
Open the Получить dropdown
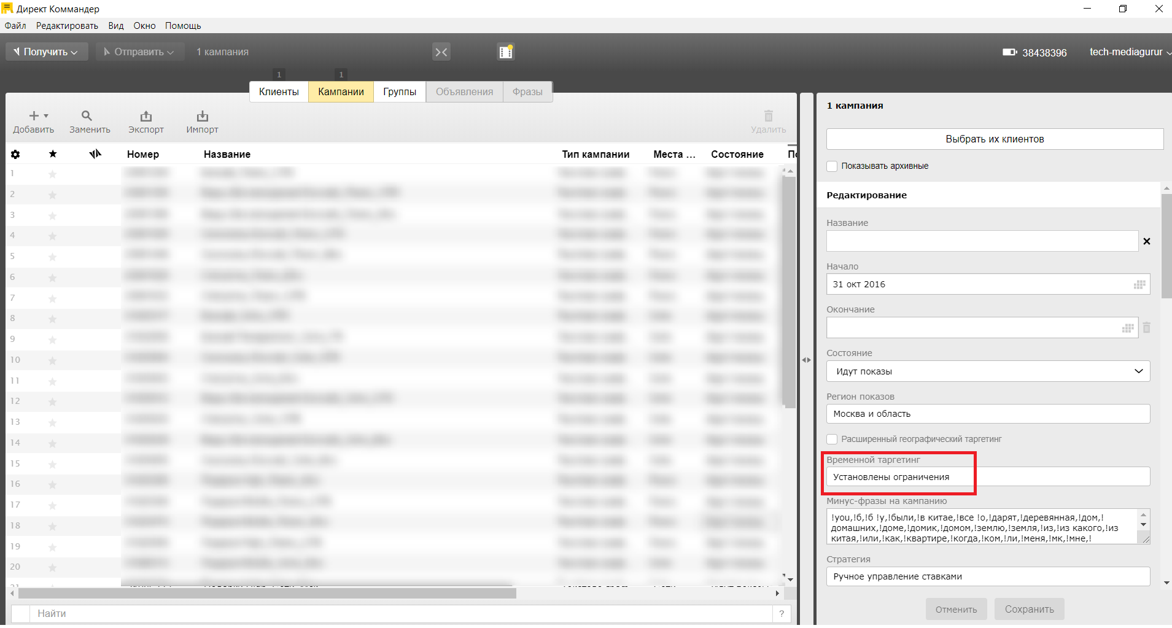(x=47, y=52)
